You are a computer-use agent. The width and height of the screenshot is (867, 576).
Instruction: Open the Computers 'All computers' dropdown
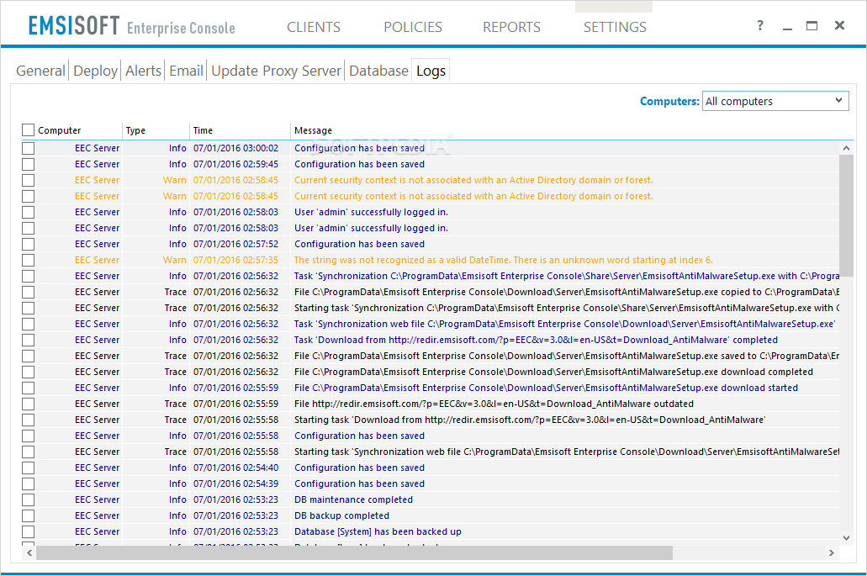click(775, 101)
